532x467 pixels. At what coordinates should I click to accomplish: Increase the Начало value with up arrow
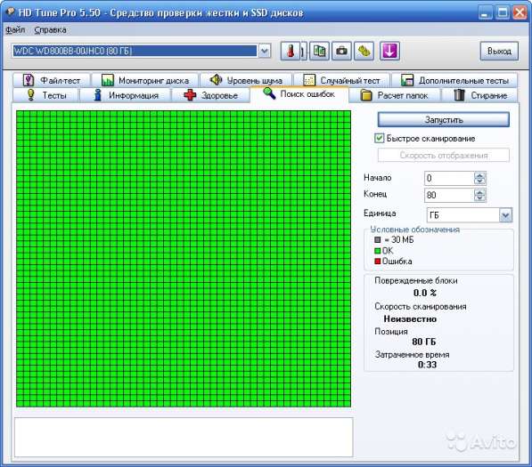pyautogui.click(x=479, y=175)
